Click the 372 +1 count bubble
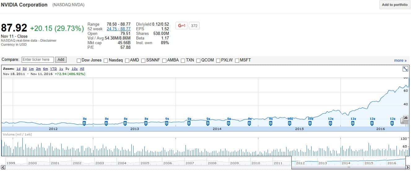This screenshot has width=411, height=171. click(x=194, y=26)
